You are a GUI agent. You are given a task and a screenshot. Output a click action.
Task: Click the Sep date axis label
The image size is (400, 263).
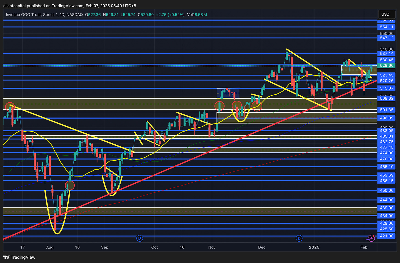[105, 247]
